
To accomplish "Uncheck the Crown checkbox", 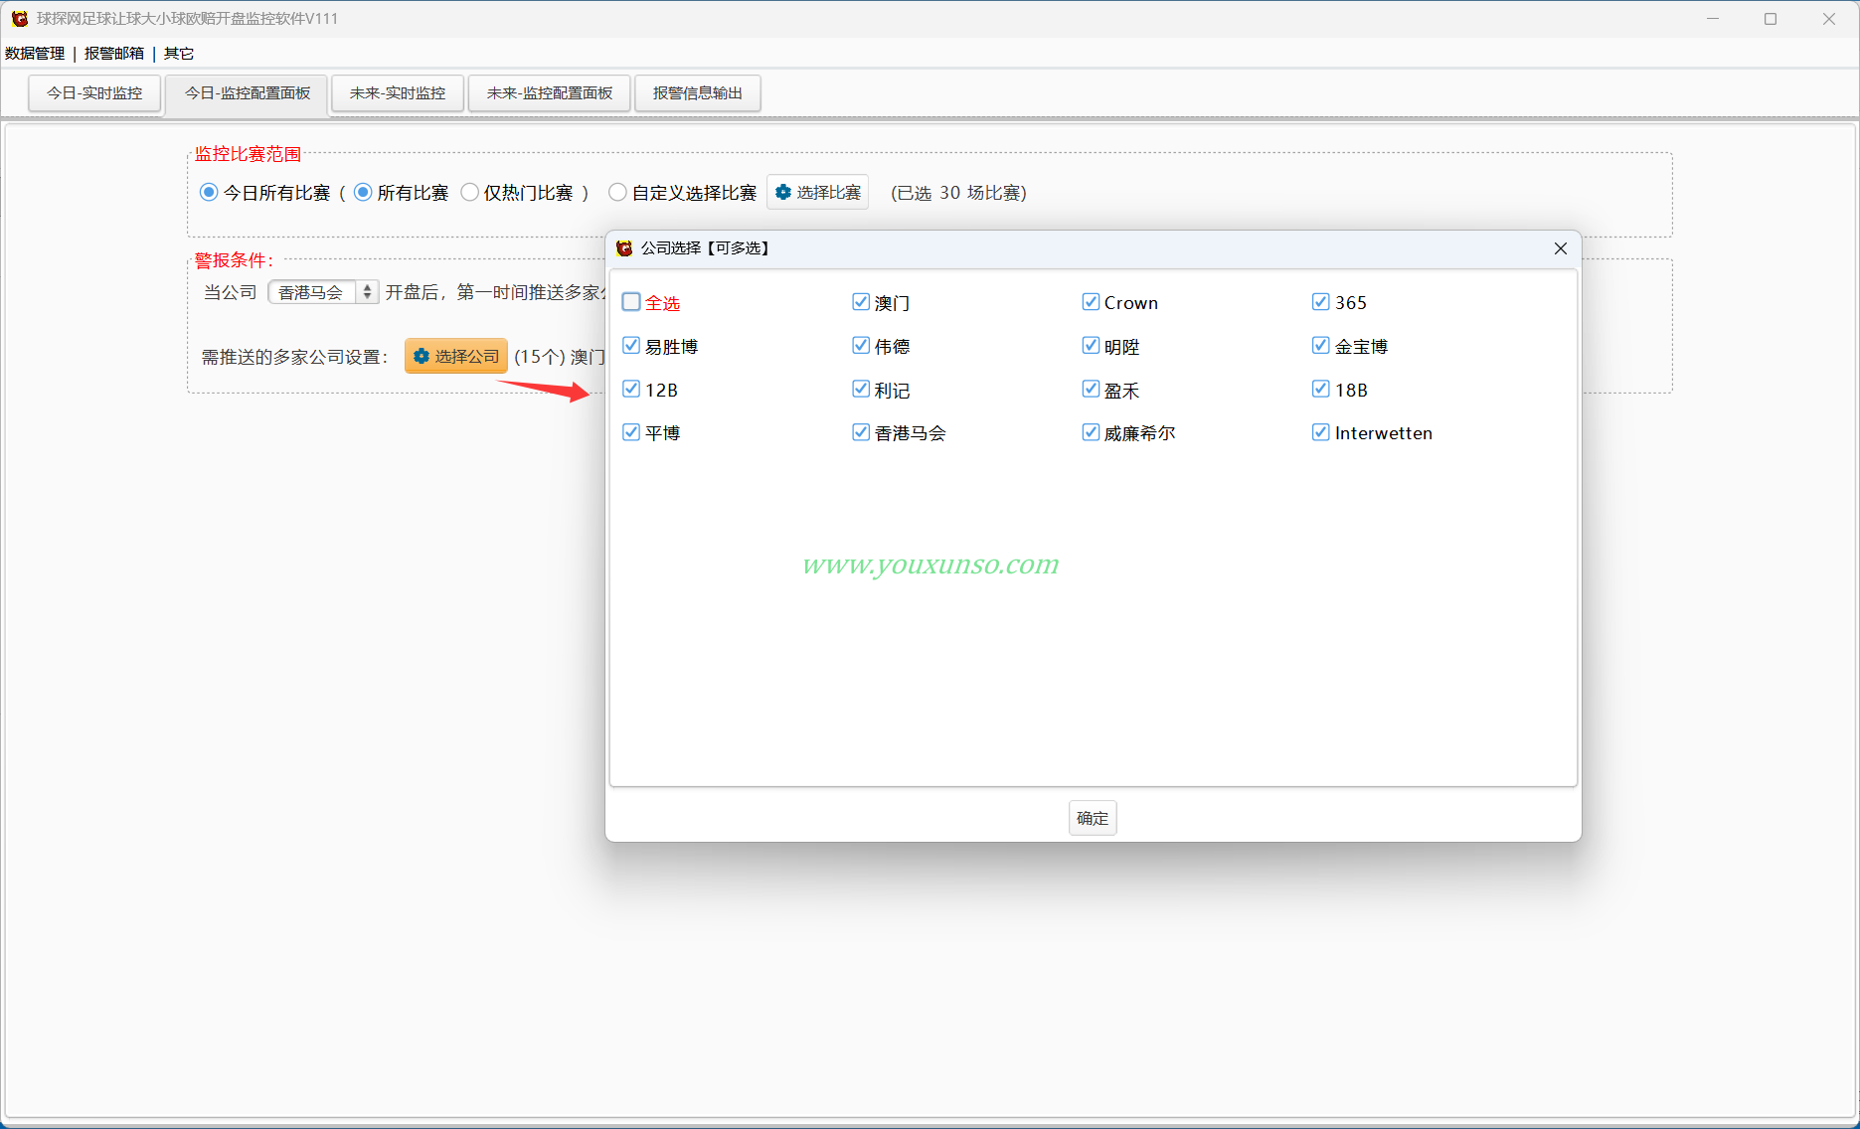I will click(x=1091, y=302).
